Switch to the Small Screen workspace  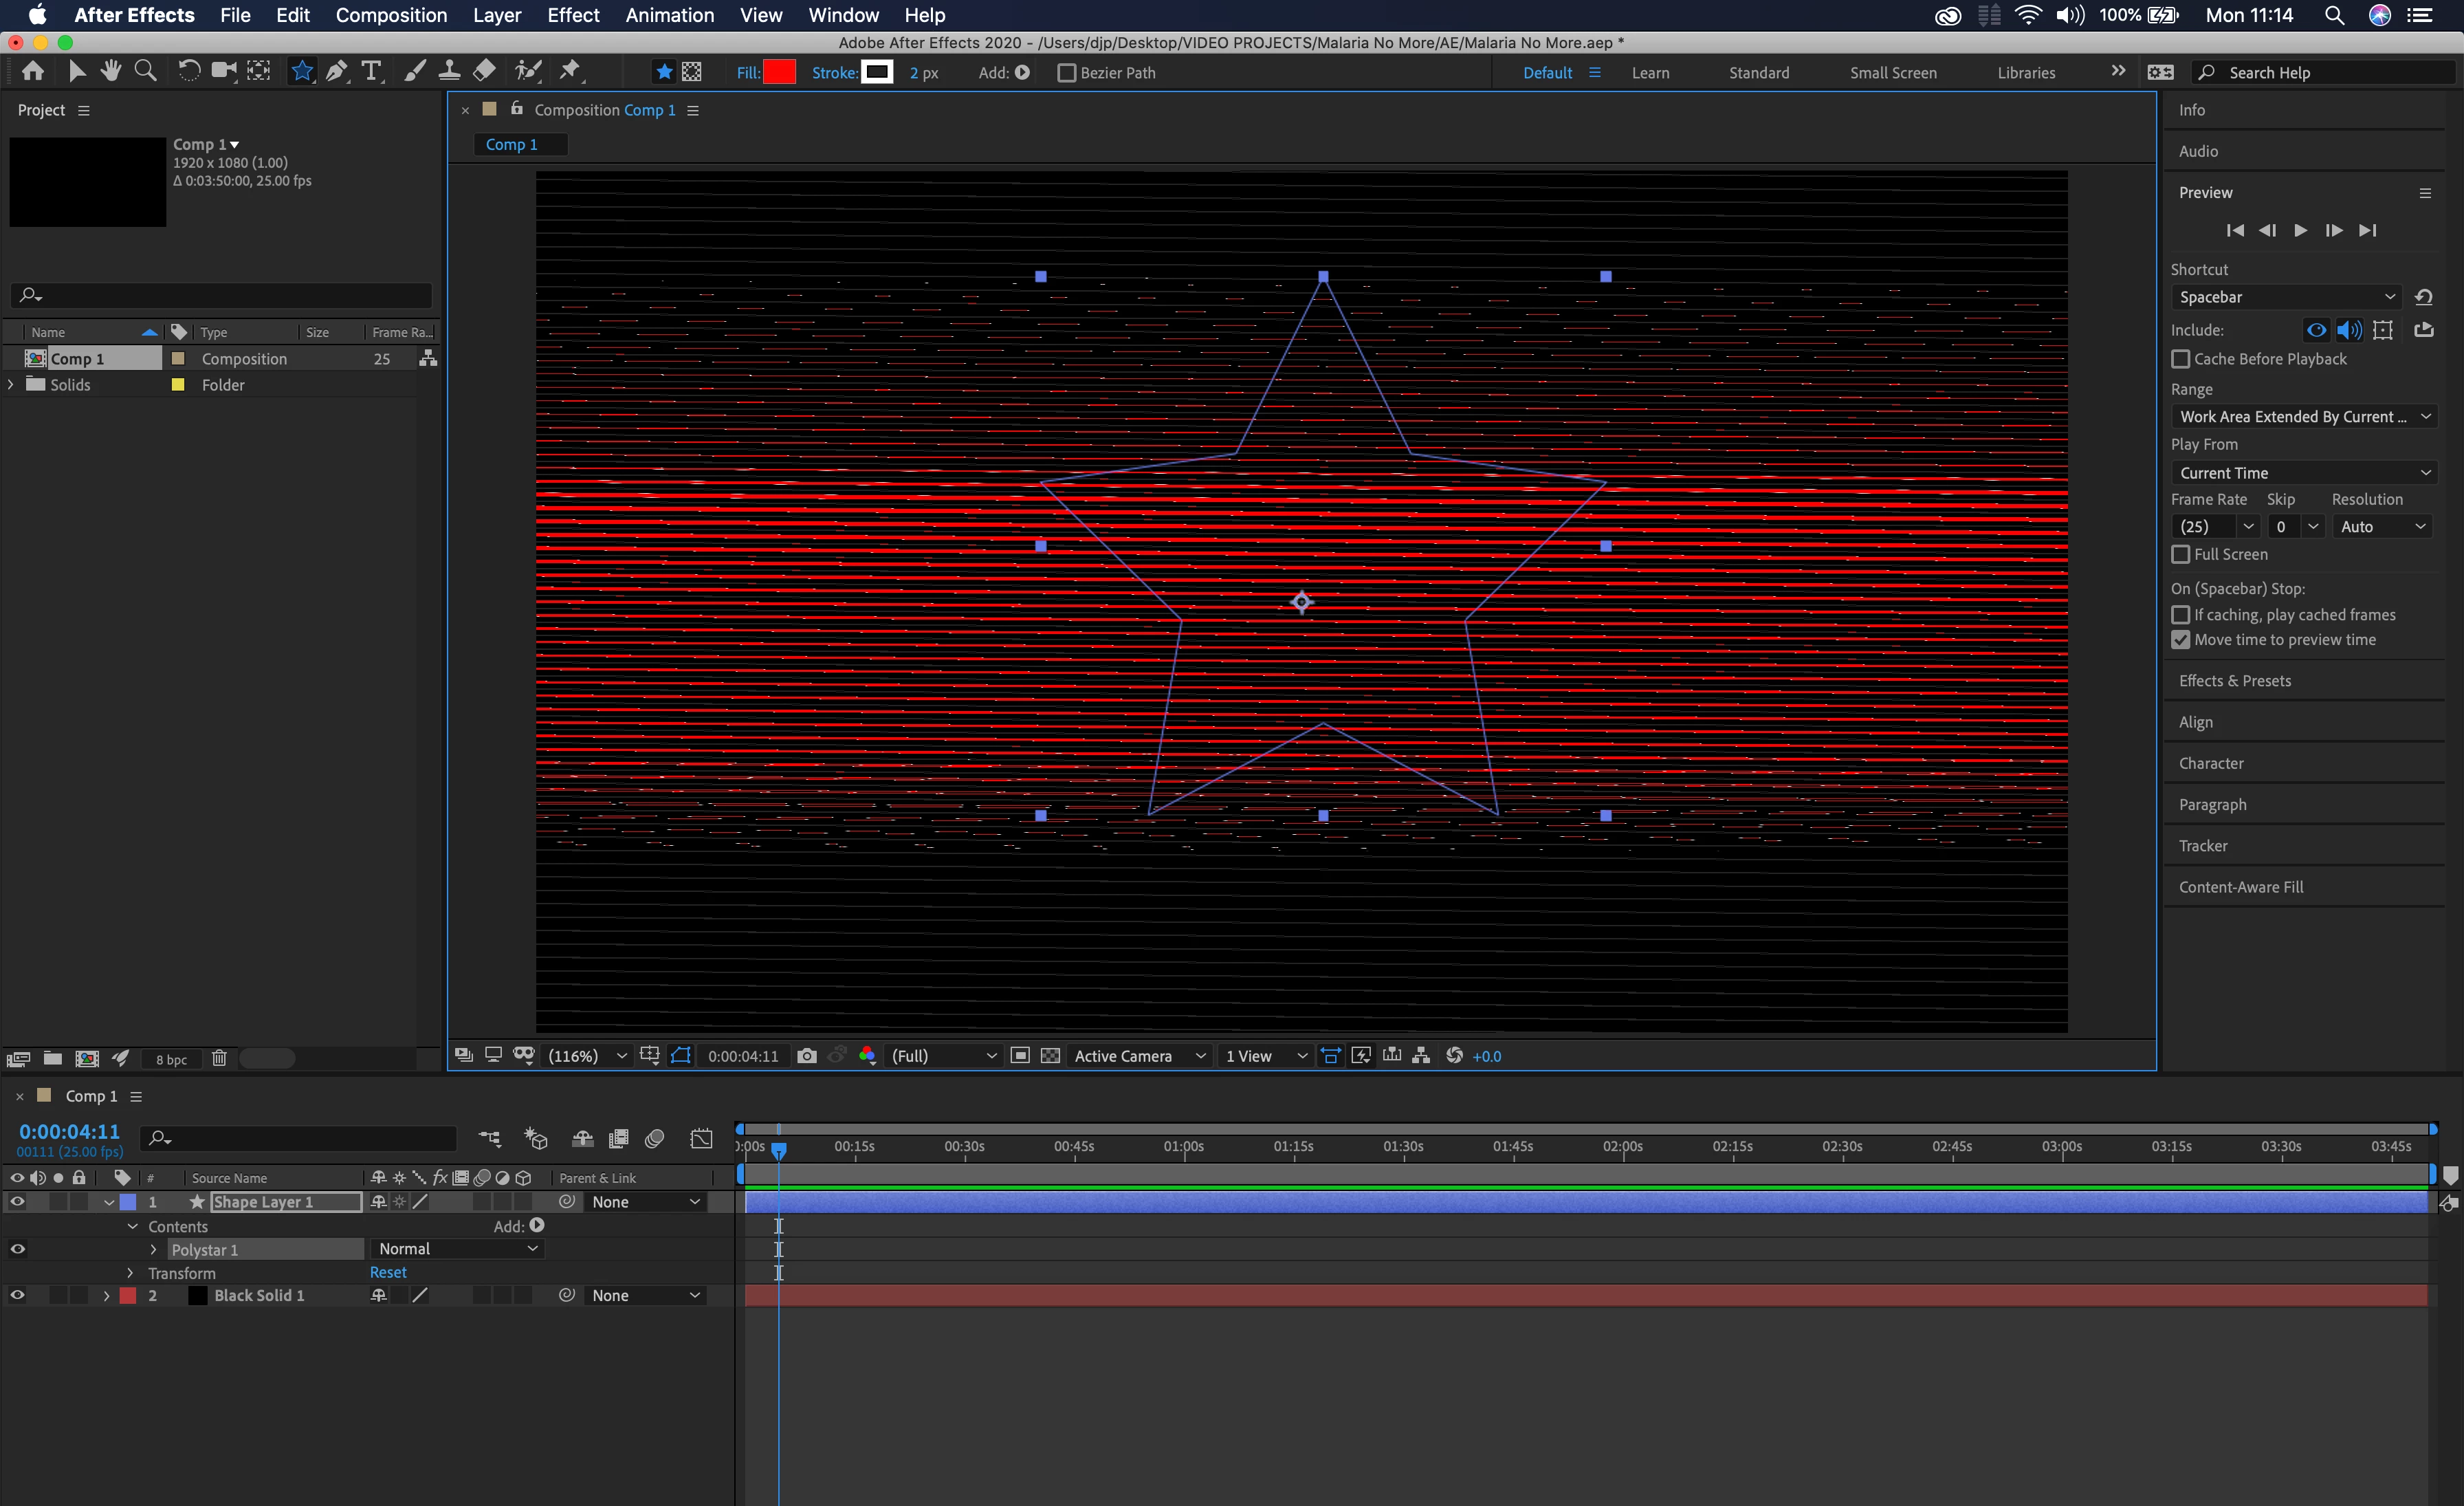pyautogui.click(x=1892, y=73)
